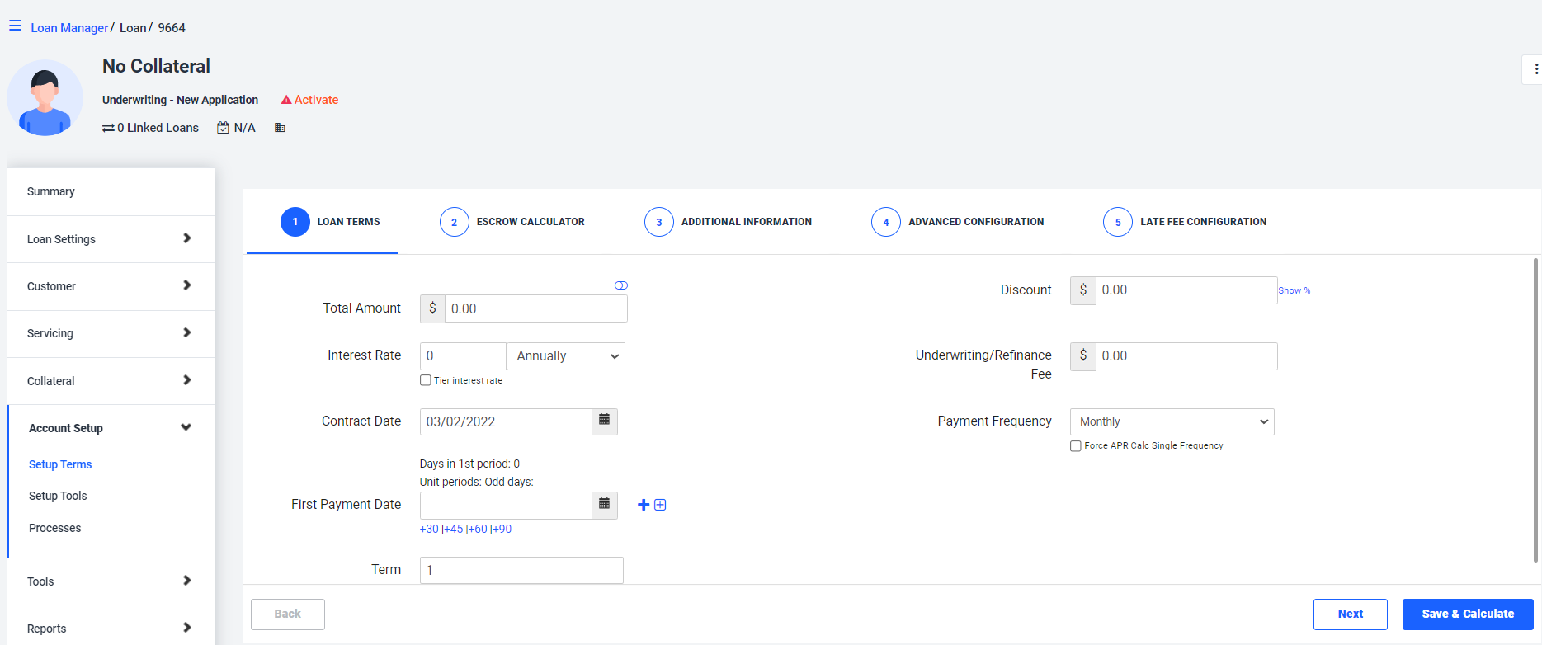The image size is (1542, 645).
Task: Open the vertical three-dot options menu
Action: (1535, 69)
